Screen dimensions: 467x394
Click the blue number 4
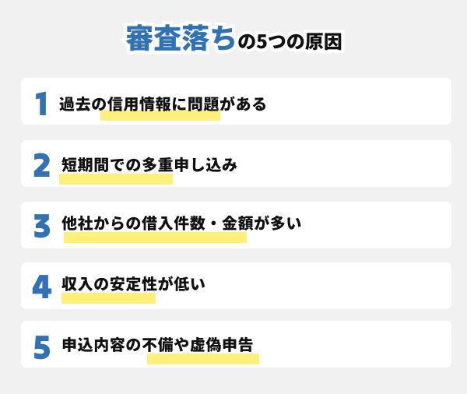[x=42, y=286]
